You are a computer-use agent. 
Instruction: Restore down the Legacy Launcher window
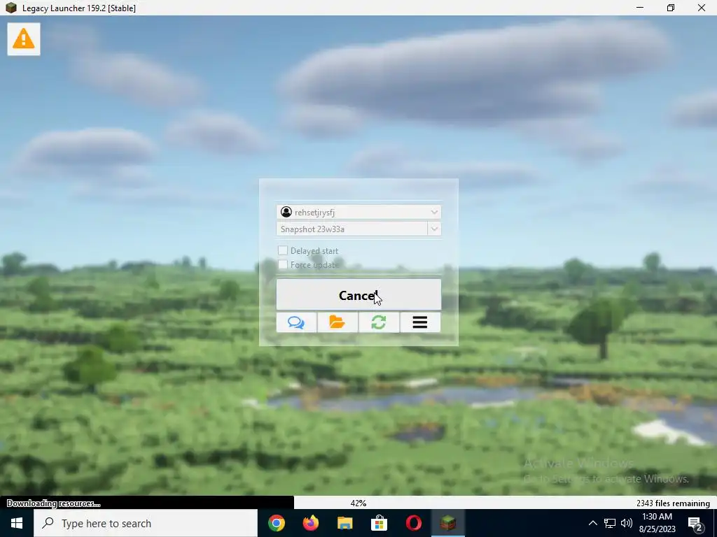coord(670,8)
